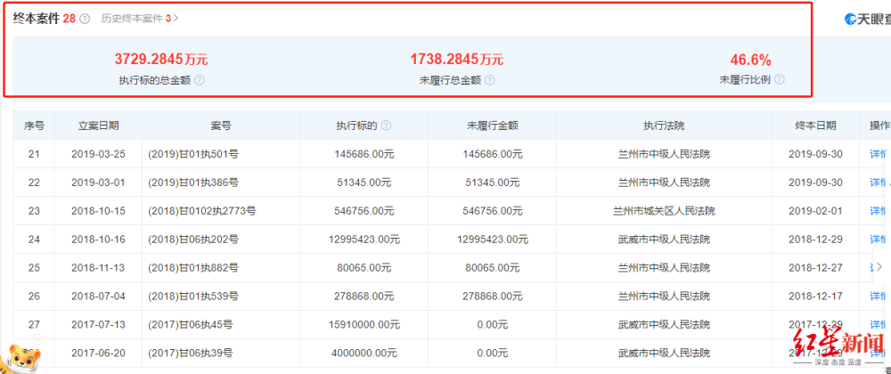This screenshot has height=374, width=891.
Task: Select case number (2018)甘01执882号
Action: click(x=192, y=267)
